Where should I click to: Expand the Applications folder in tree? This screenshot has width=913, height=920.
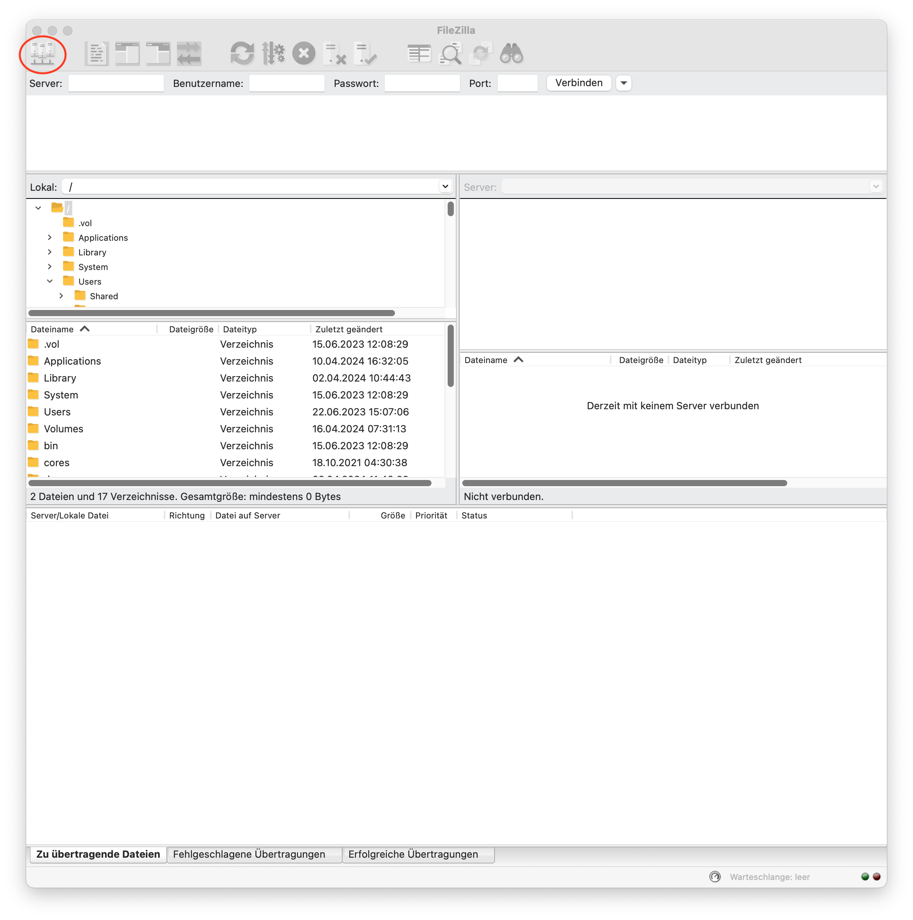point(50,237)
